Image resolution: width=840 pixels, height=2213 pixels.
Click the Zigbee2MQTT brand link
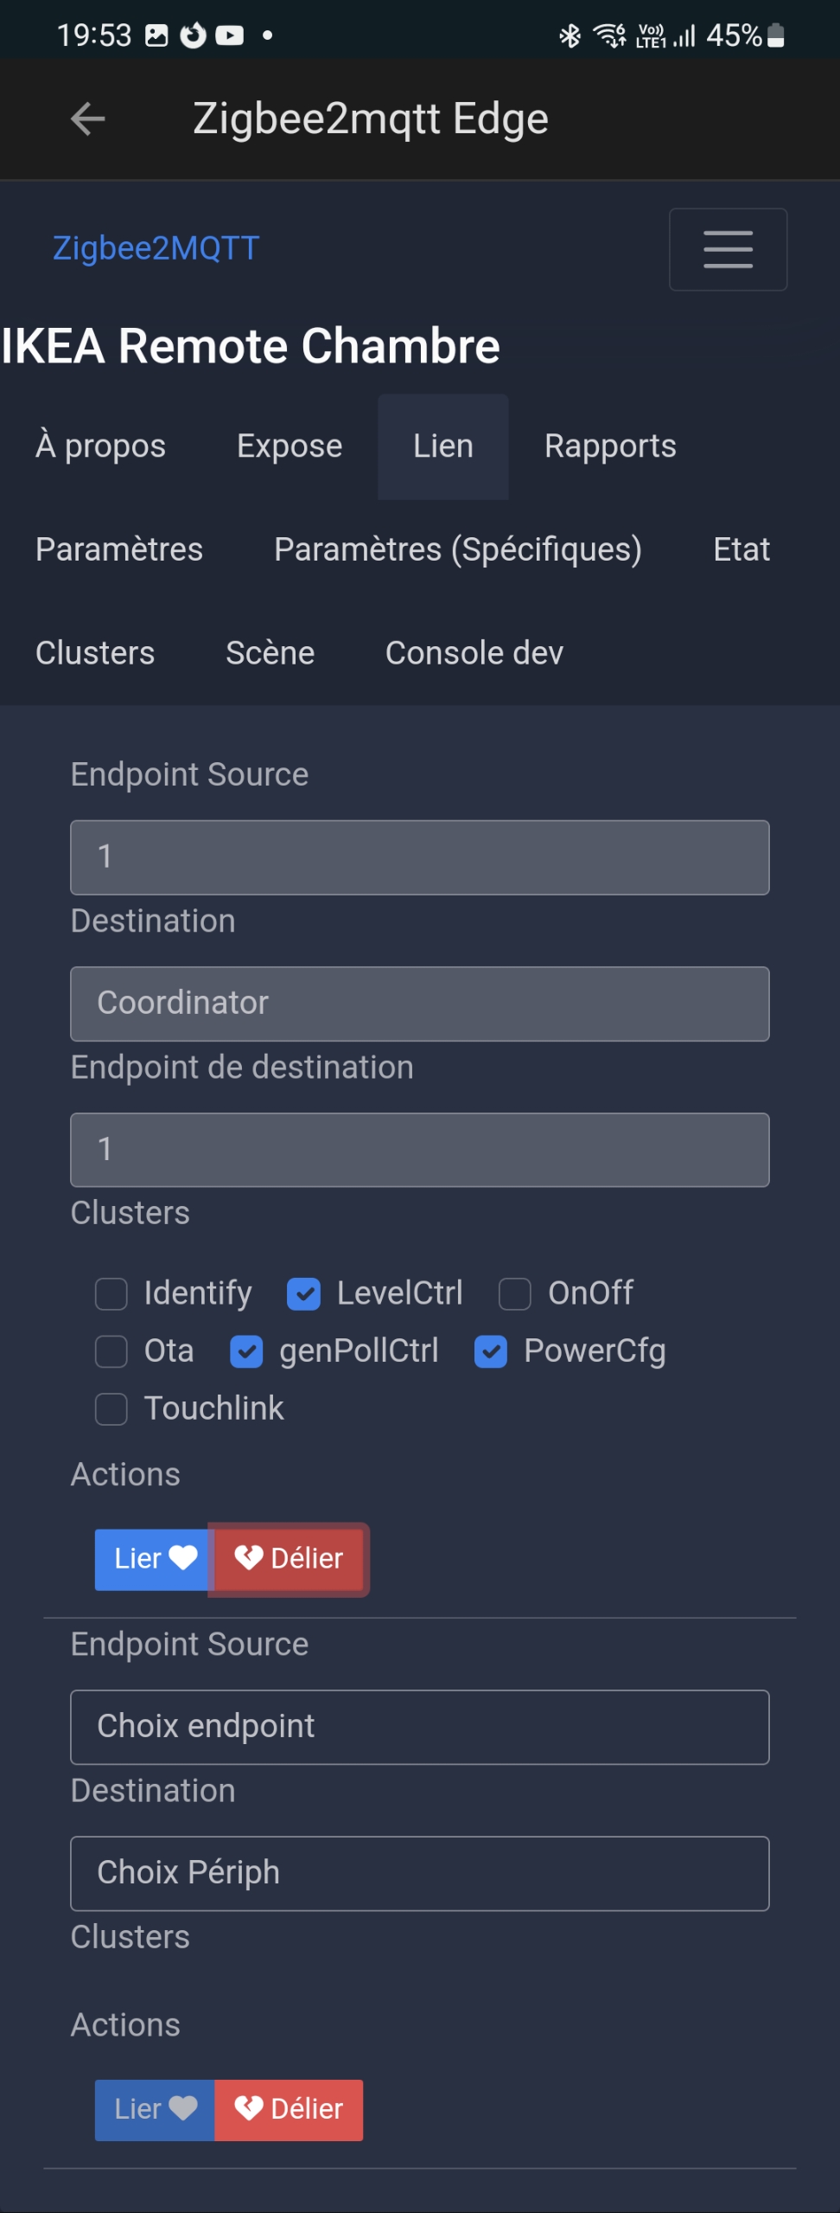click(x=156, y=248)
